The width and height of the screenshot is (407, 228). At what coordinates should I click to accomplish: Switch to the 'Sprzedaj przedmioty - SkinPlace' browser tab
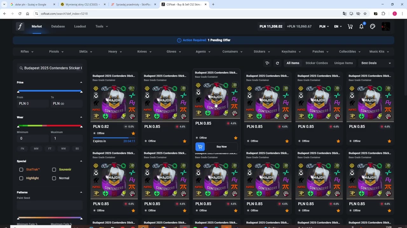click(x=133, y=4)
